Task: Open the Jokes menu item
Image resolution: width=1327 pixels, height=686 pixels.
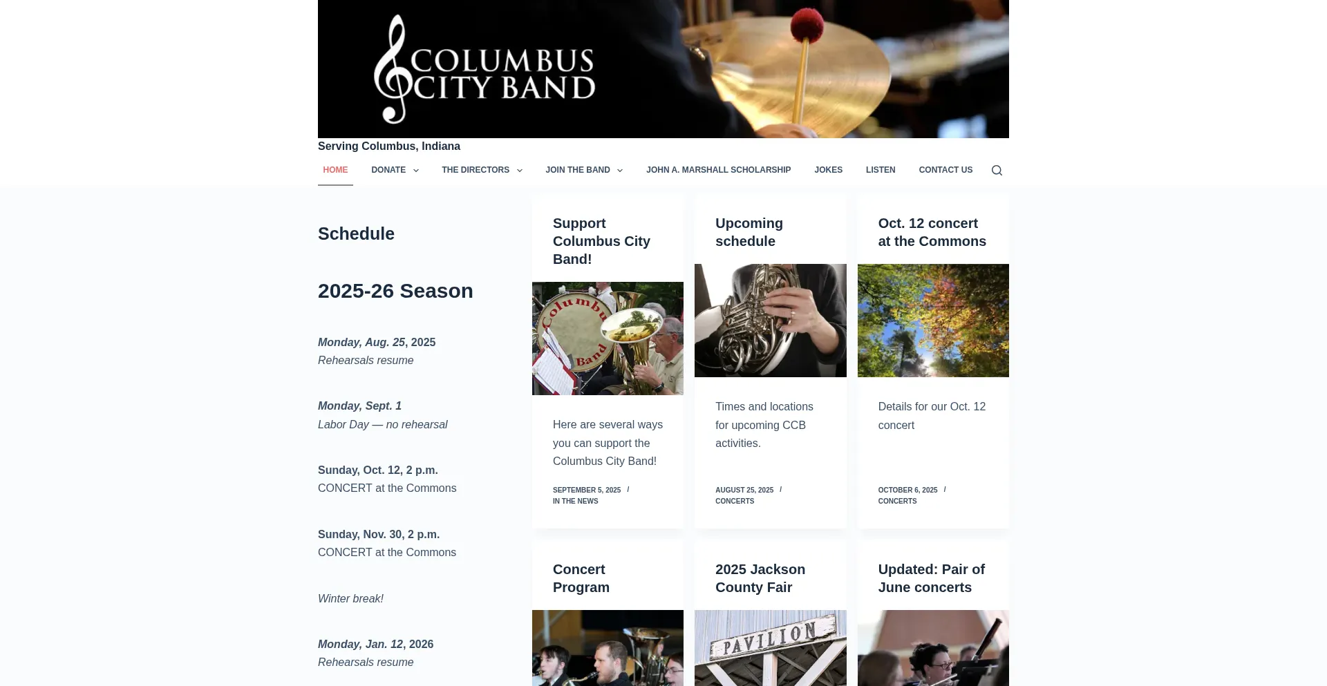Action: click(x=828, y=170)
